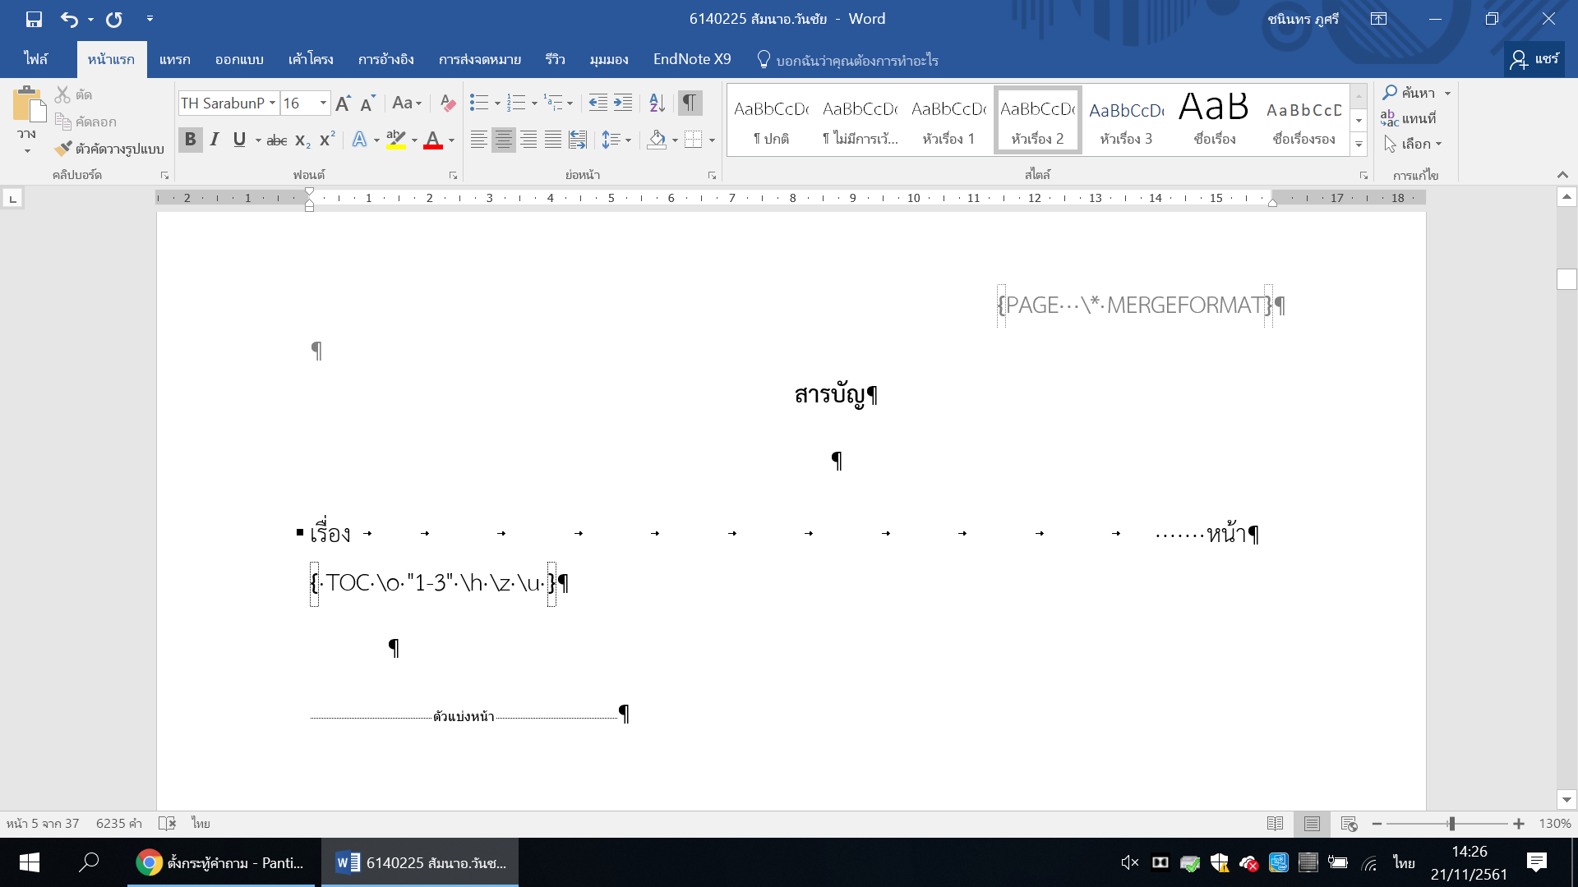Open the แทรก ribbon tab
Viewport: 1578px width, 887px height.
(x=174, y=59)
